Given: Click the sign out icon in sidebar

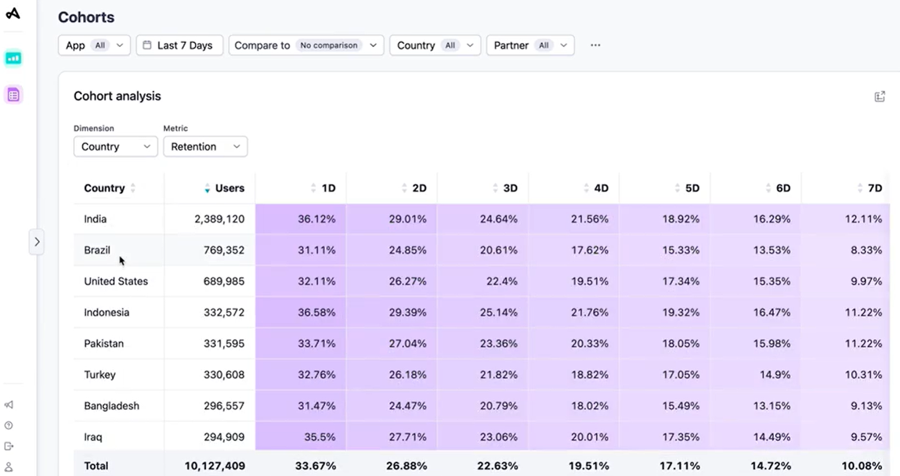Looking at the screenshot, I should pos(9,446).
